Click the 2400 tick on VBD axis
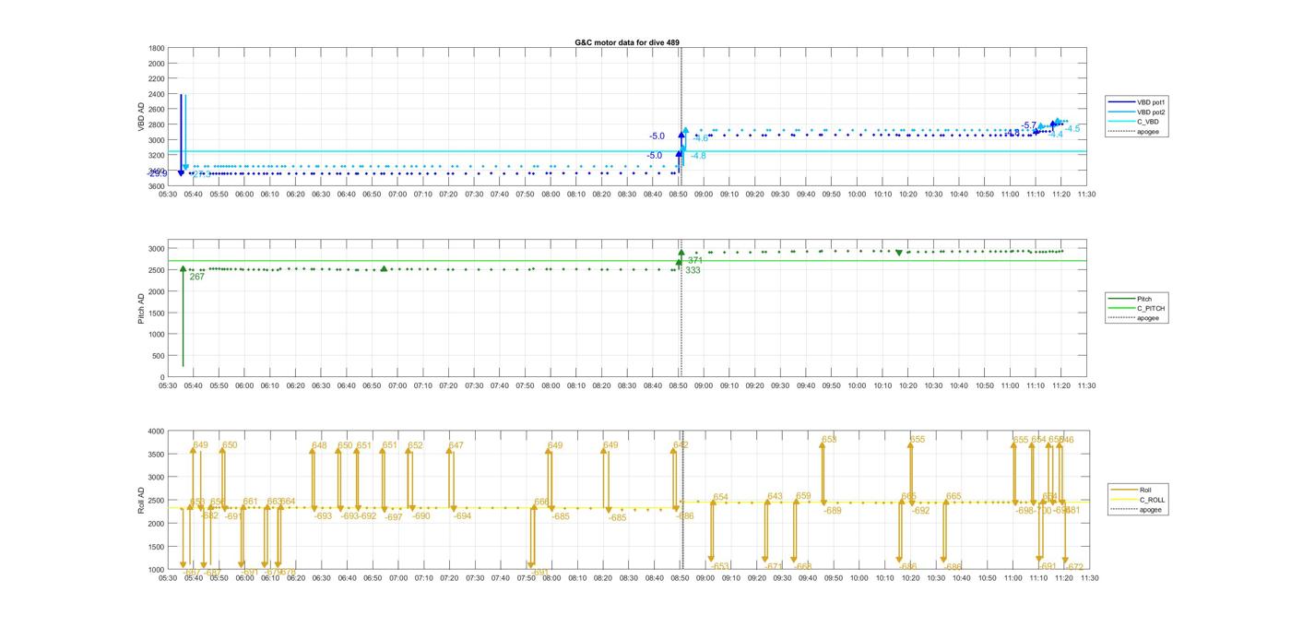This screenshot has height=639, width=1291. [156, 94]
